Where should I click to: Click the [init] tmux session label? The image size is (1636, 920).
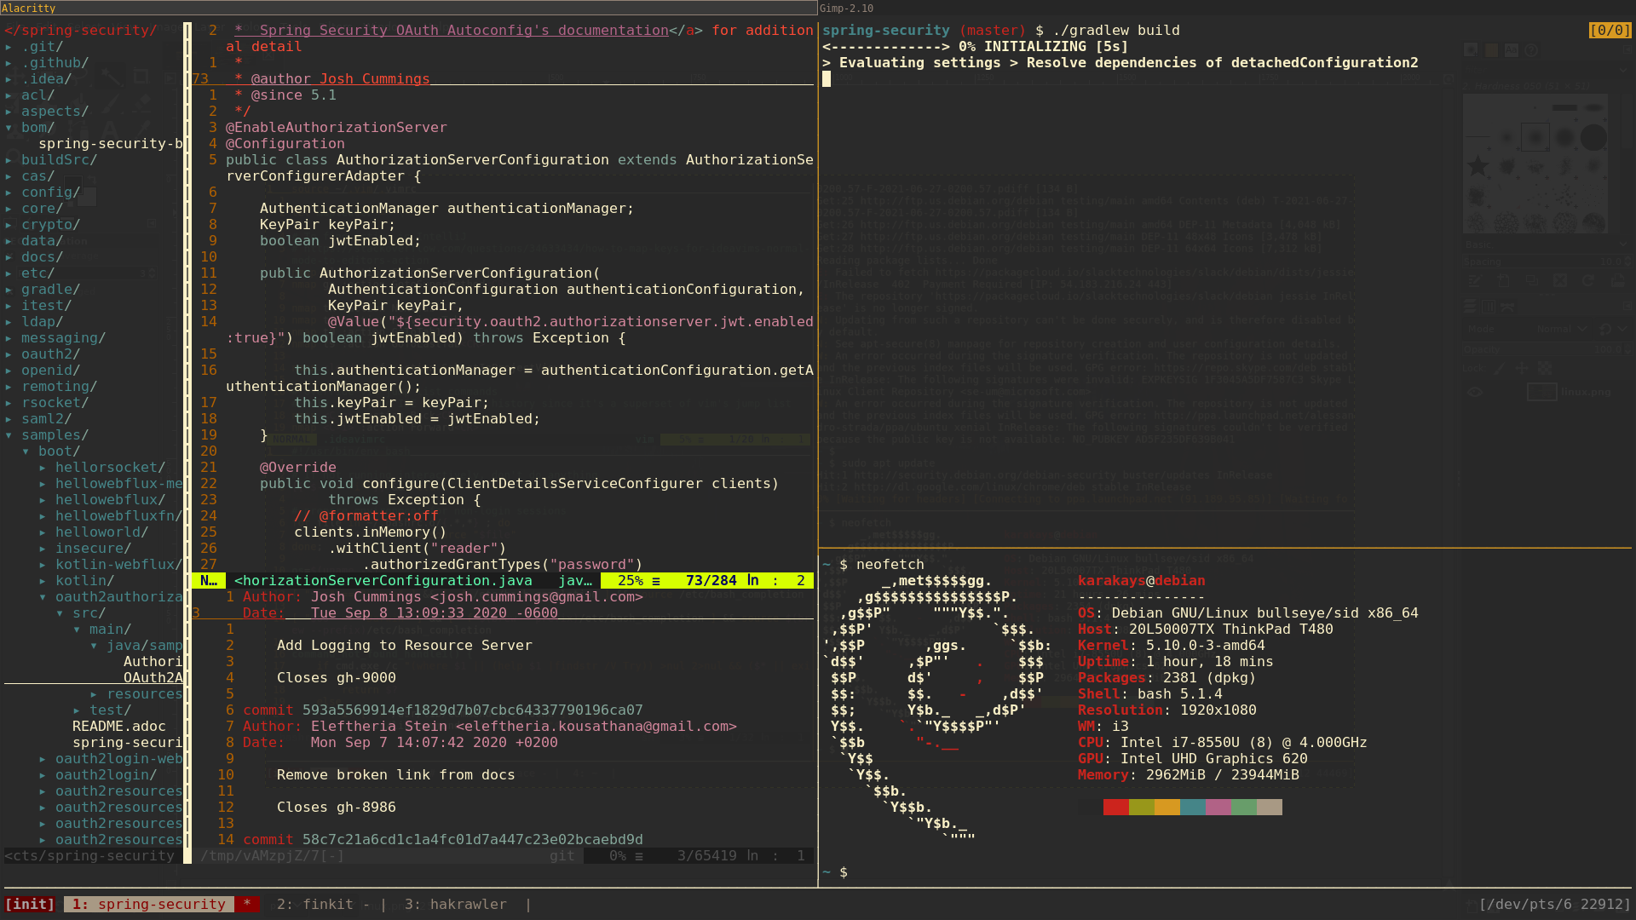tap(30, 905)
